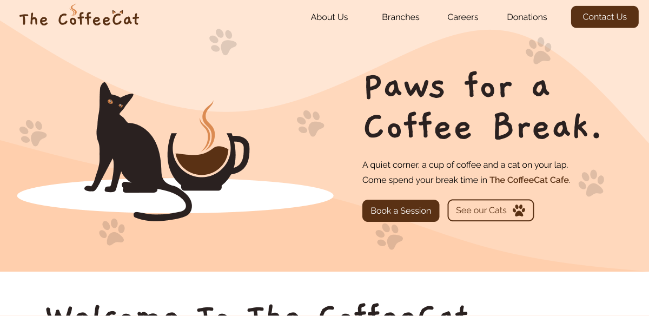
Task: Click the paw print beside CoffeeCat Cafe text
Action: point(592,183)
